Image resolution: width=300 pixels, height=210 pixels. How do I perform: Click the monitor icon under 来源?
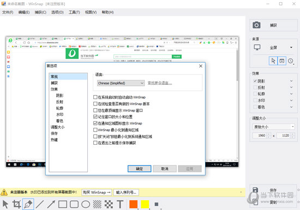point(257,47)
